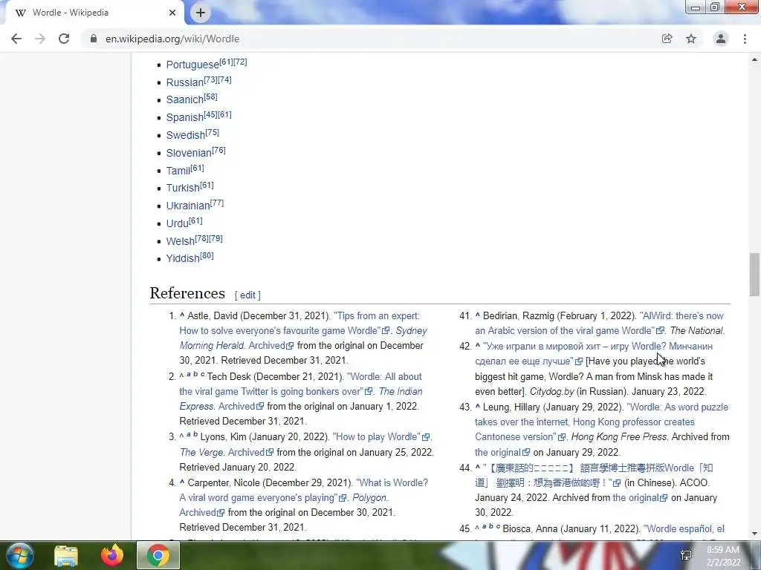761x570 pixels.
Task: Click the padlock site info icon
Action: pyautogui.click(x=94, y=39)
